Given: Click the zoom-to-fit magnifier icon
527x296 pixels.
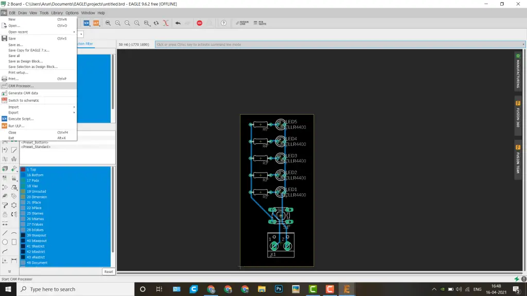Looking at the screenshot, I should click(108, 23).
